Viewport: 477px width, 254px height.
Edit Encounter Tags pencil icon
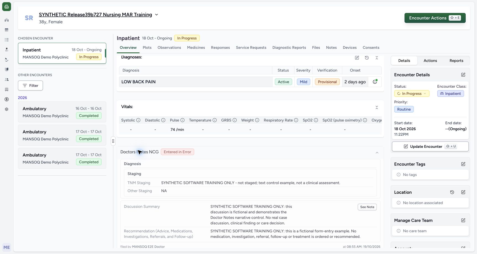[463, 164]
